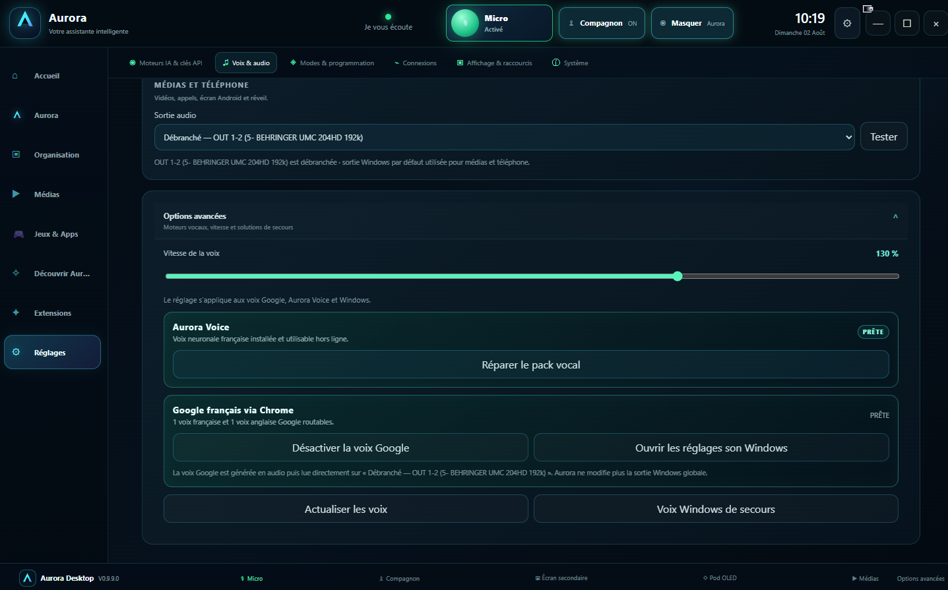
Task: Select the Voix & audio tab
Action: 246,63
